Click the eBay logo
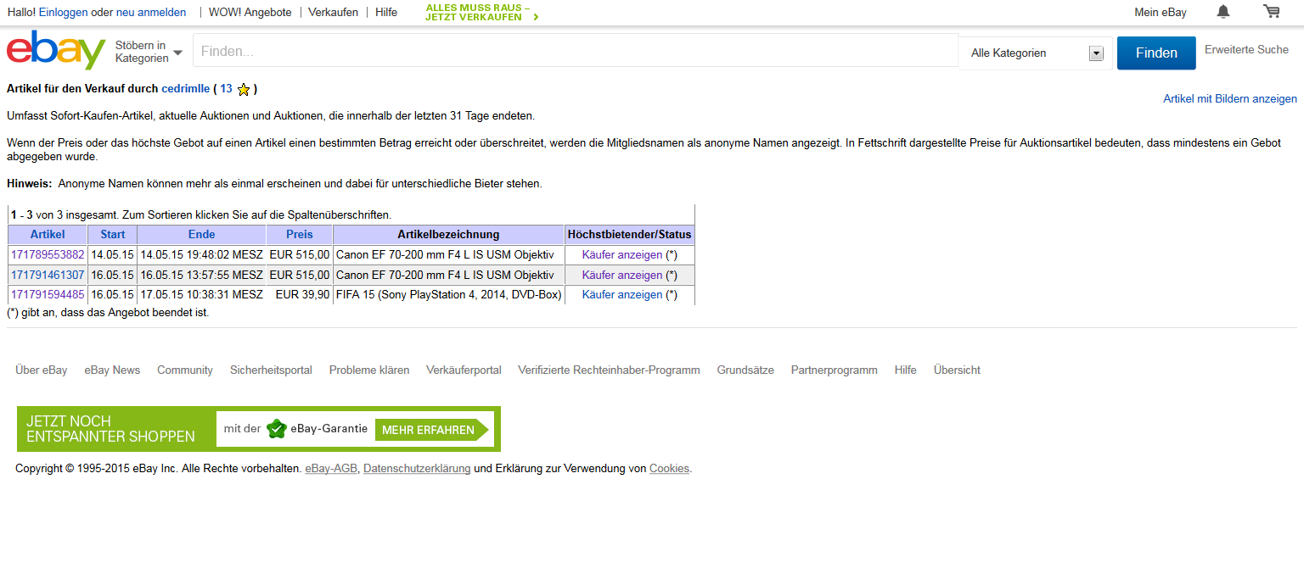Screen dimensions: 1304x568 pos(55,51)
